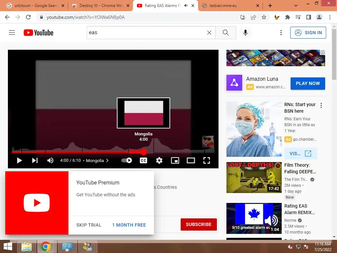This screenshot has height=253, width=337.
Task: Open the Extensions puzzle menu
Action: (287, 17)
